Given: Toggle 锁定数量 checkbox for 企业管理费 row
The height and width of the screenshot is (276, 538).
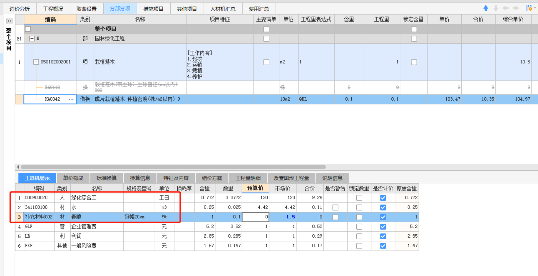Looking at the screenshot, I should coord(359,227).
